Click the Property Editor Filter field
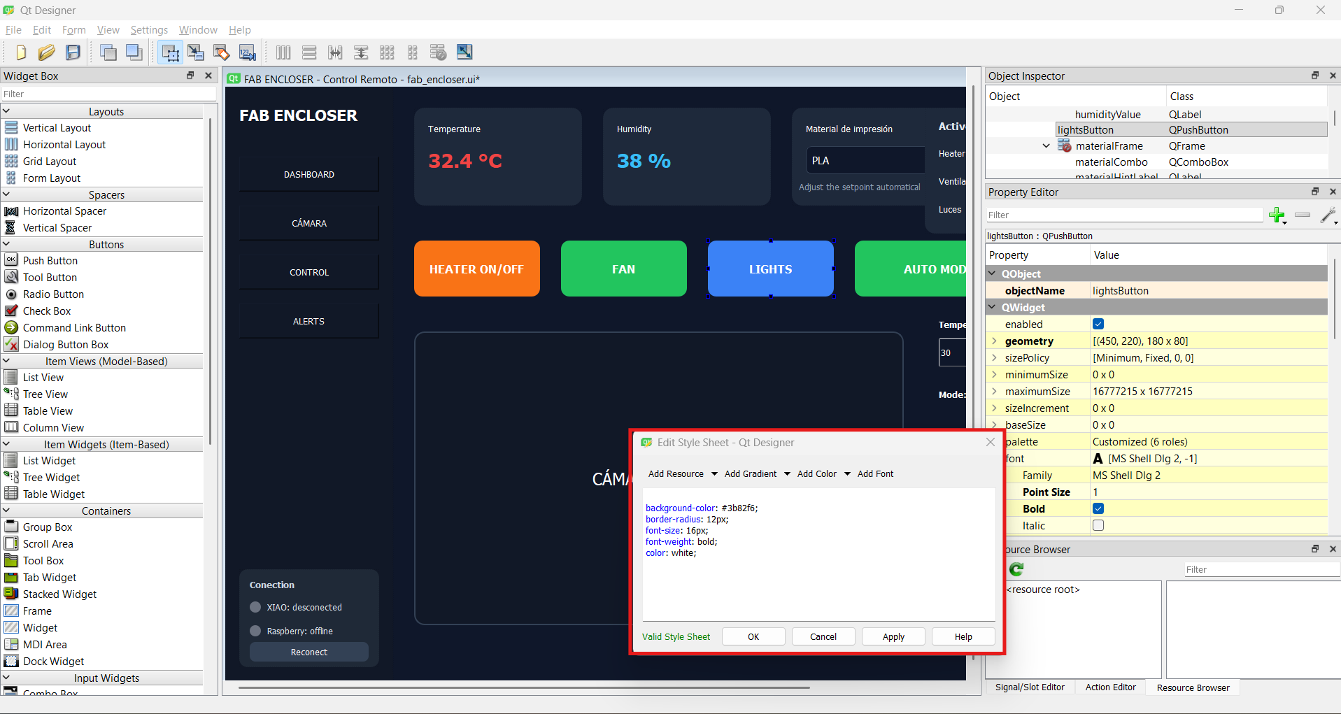This screenshot has width=1341, height=714. [1124, 215]
